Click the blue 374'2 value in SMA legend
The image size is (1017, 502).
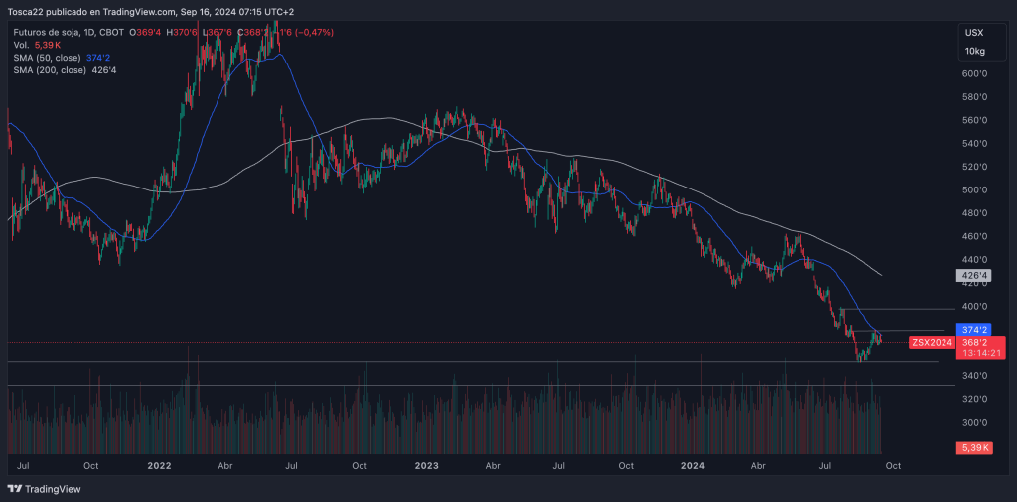[x=97, y=59]
